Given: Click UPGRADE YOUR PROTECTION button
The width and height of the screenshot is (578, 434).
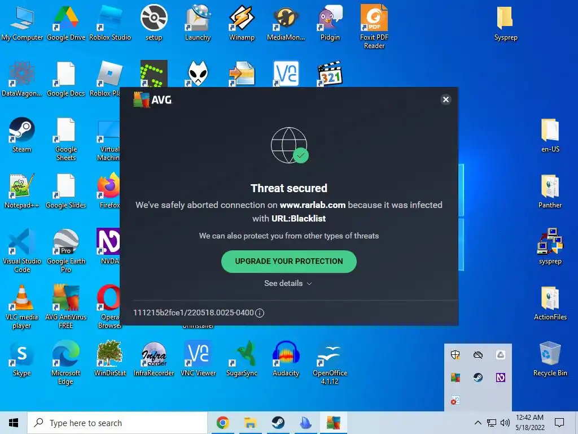Looking at the screenshot, I should pos(288,261).
